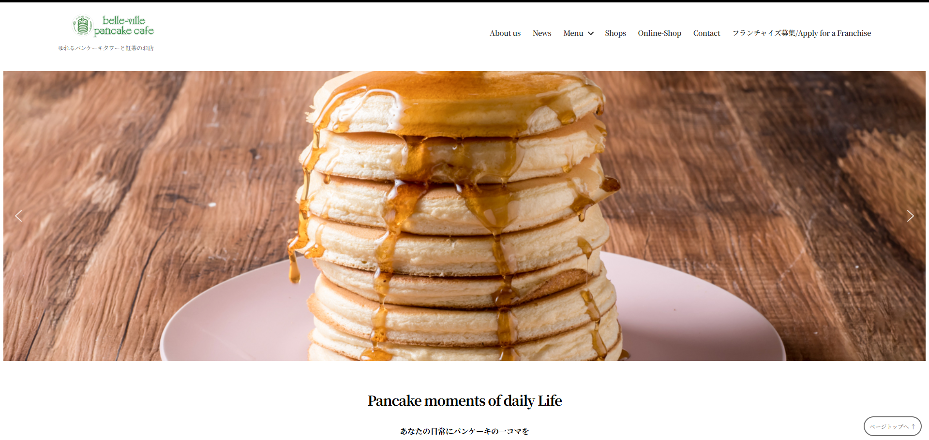Click the round pancake emblem in logo
The height and width of the screenshot is (440, 929).
tap(82, 25)
